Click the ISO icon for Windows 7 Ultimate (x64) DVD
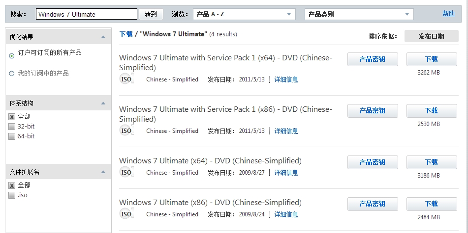This screenshot has width=468, height=233. 126,173
